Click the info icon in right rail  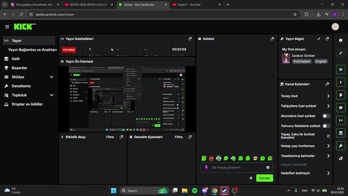tap(341, 40)
